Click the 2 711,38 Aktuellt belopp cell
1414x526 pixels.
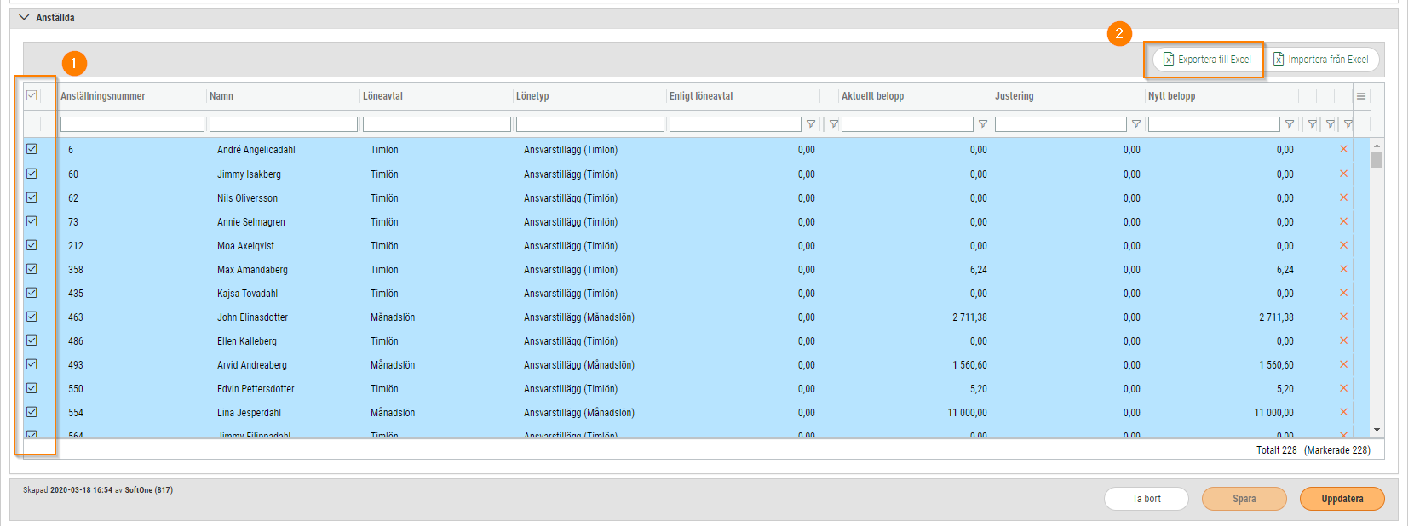pyautogui.click(x=969, y=317)
